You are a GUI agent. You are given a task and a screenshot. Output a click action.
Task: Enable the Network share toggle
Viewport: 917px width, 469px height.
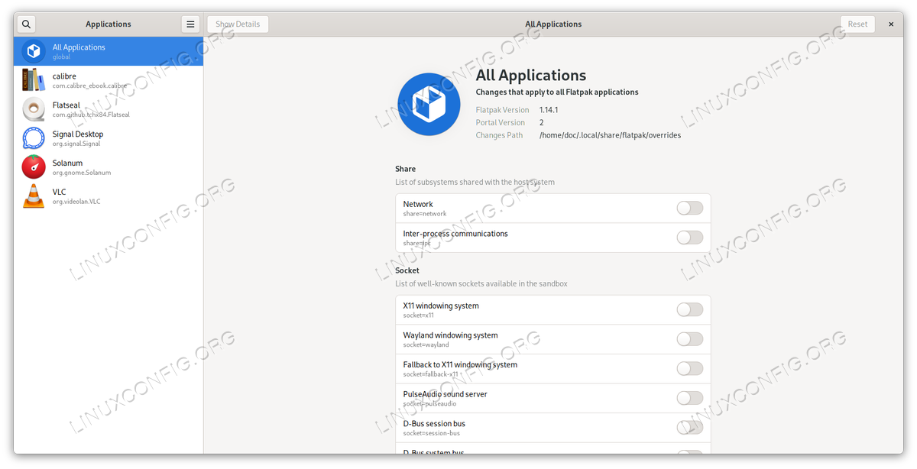coord(689,208)
